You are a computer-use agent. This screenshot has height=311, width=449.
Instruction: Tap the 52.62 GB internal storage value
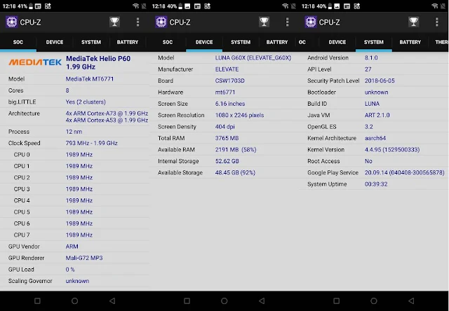pyautogui.click(x=227, y=161)
